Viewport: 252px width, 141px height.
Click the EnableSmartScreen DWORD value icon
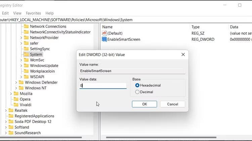(104, 39)
